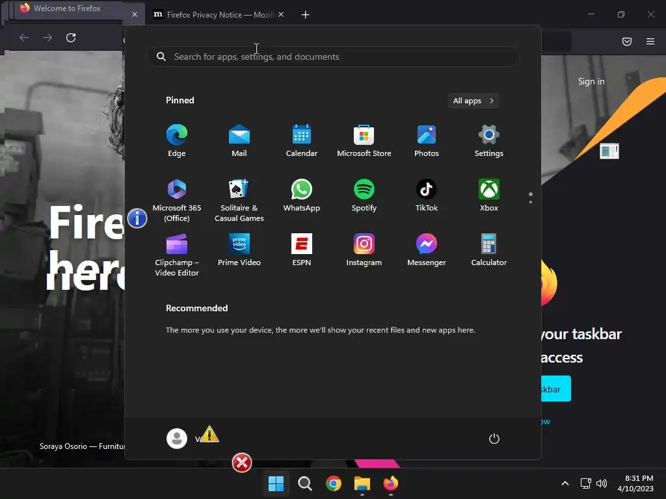This screenshot has height=499, width=666.
Task: Launch the Xbox app
Action: tap(489, 195)
